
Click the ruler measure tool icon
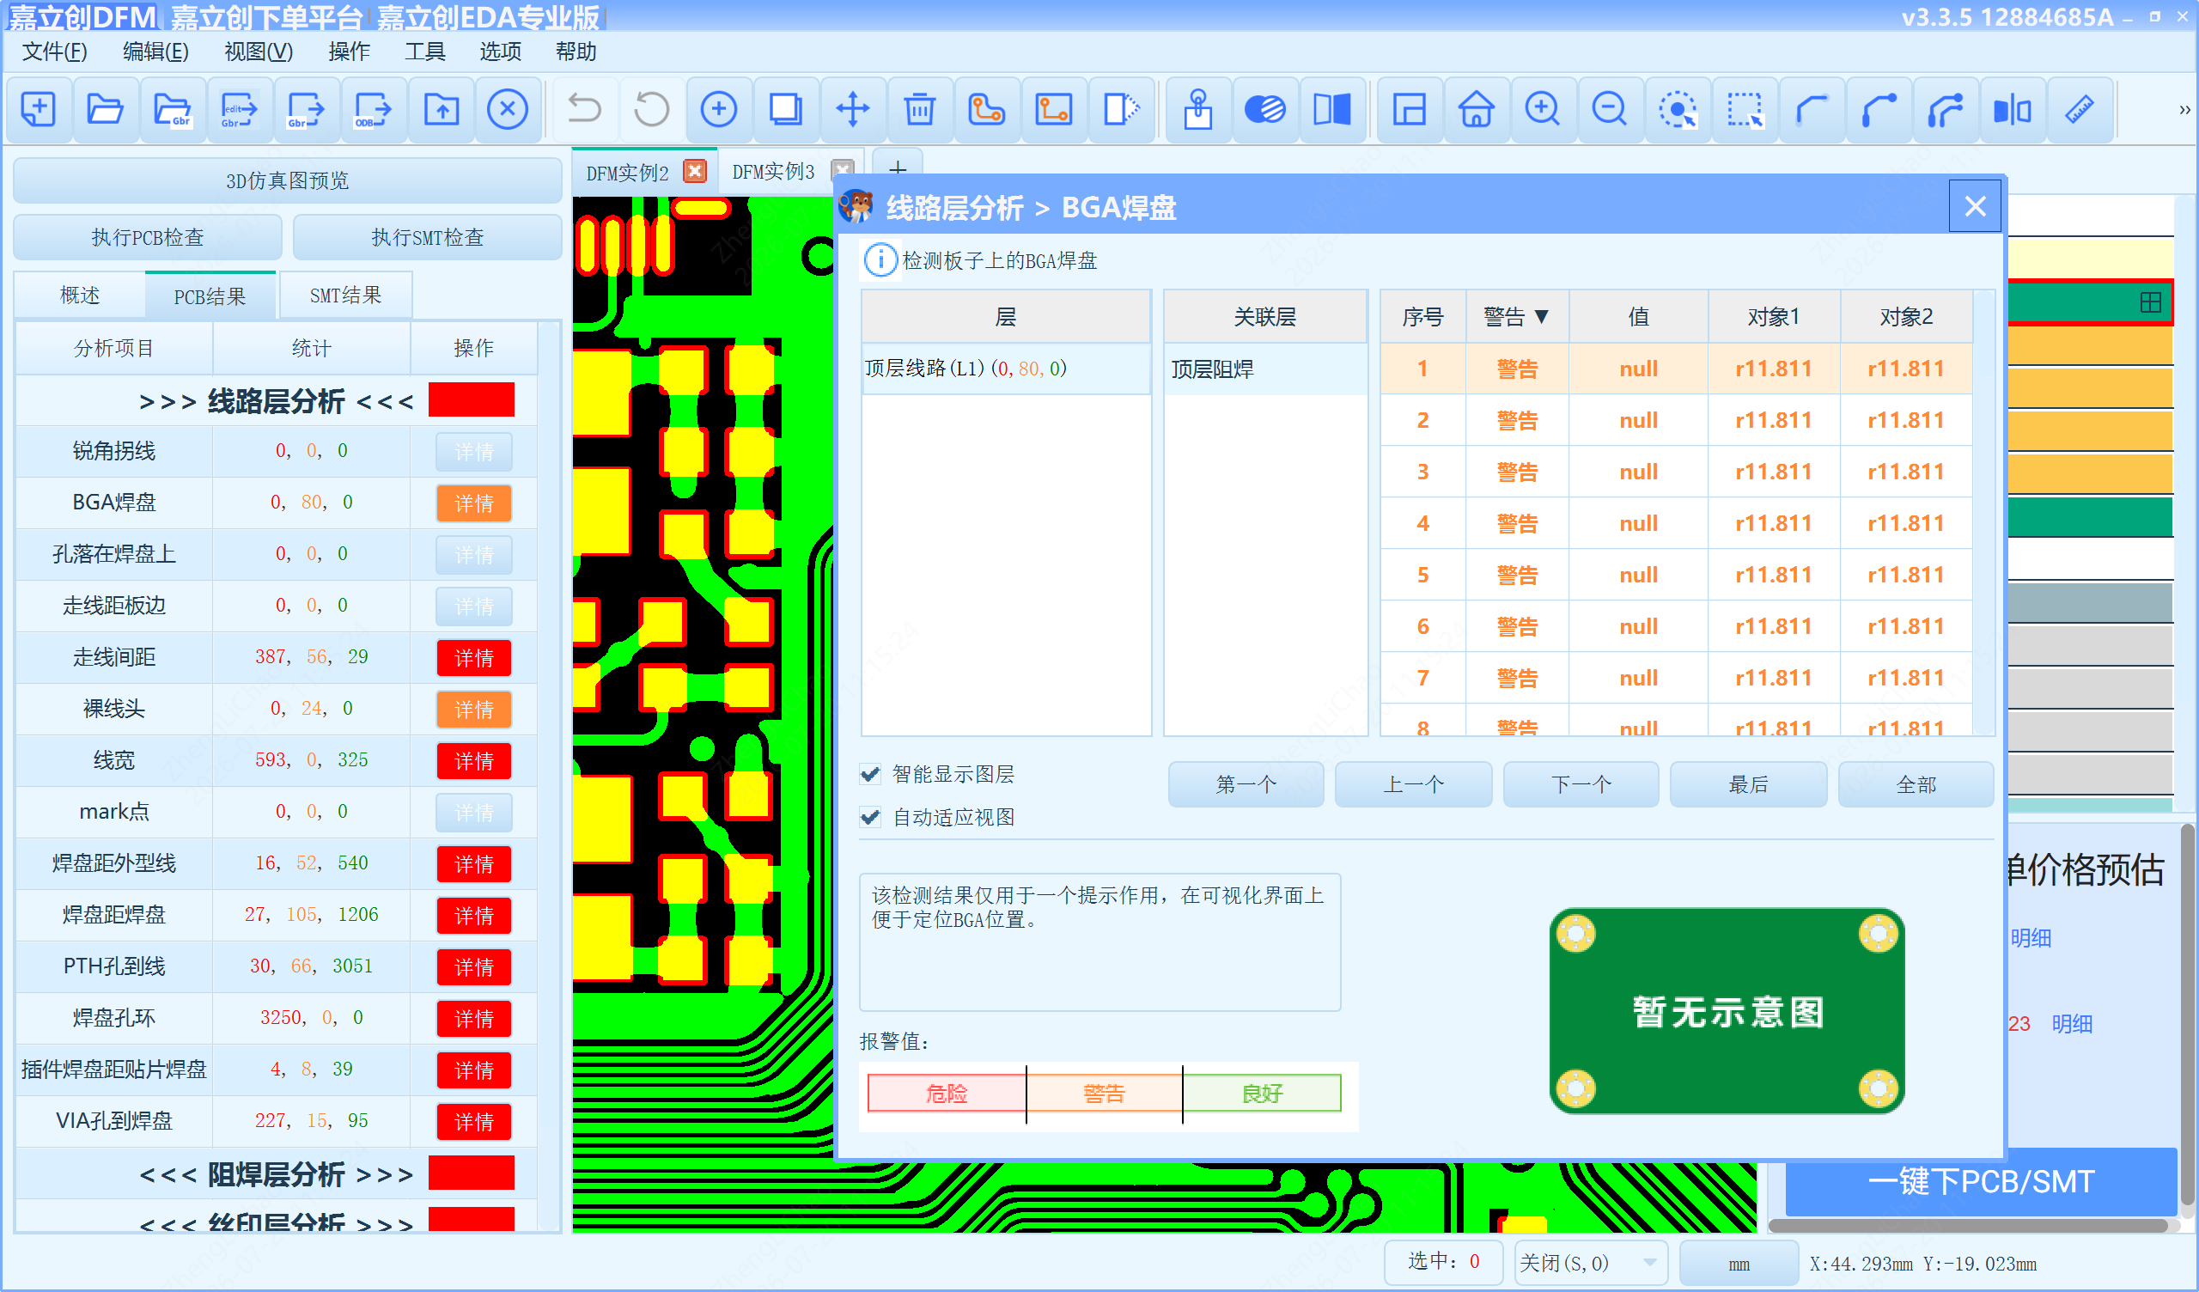coord(2080,110)
